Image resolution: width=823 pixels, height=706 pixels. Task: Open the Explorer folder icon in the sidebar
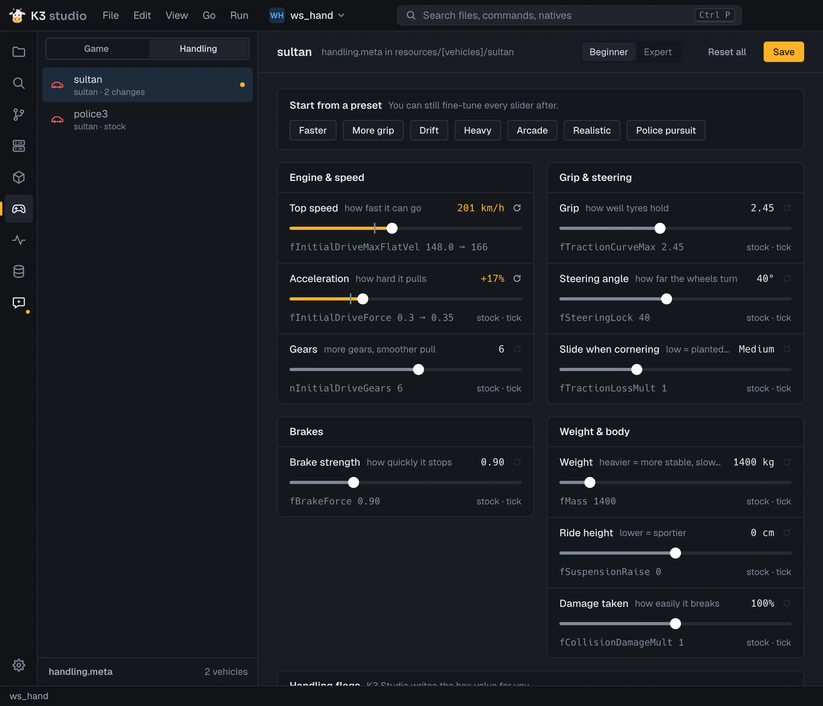pos(19,52)
